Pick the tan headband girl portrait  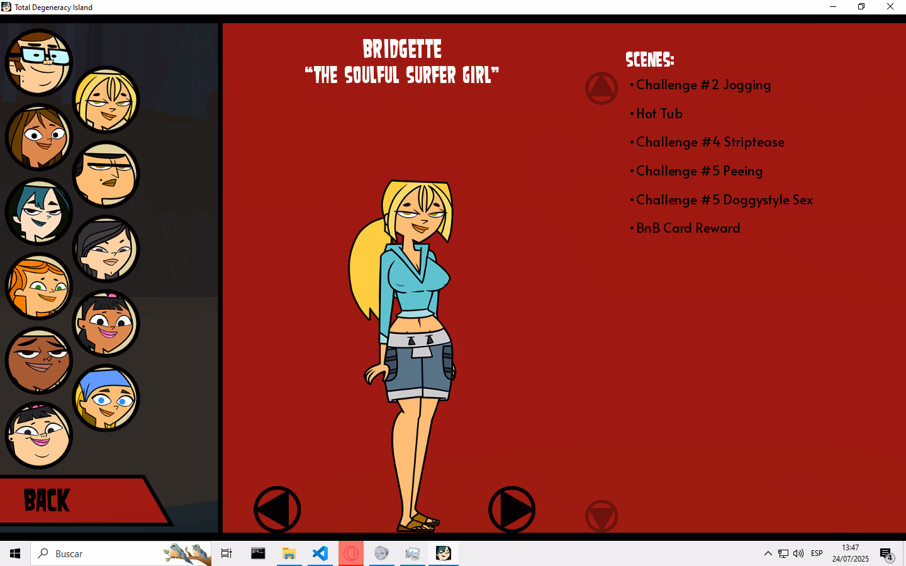click(106, 174)
